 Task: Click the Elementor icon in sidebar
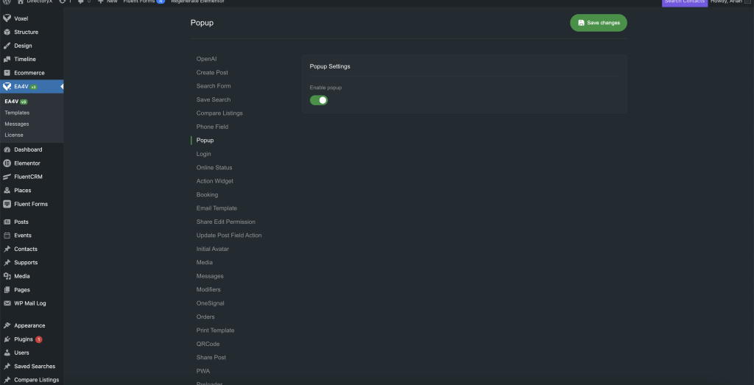7,163
